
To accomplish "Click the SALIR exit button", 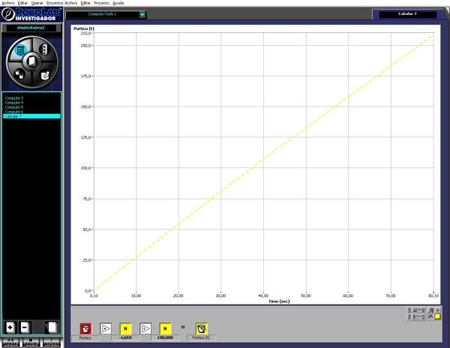I will (x=31, y=343).
